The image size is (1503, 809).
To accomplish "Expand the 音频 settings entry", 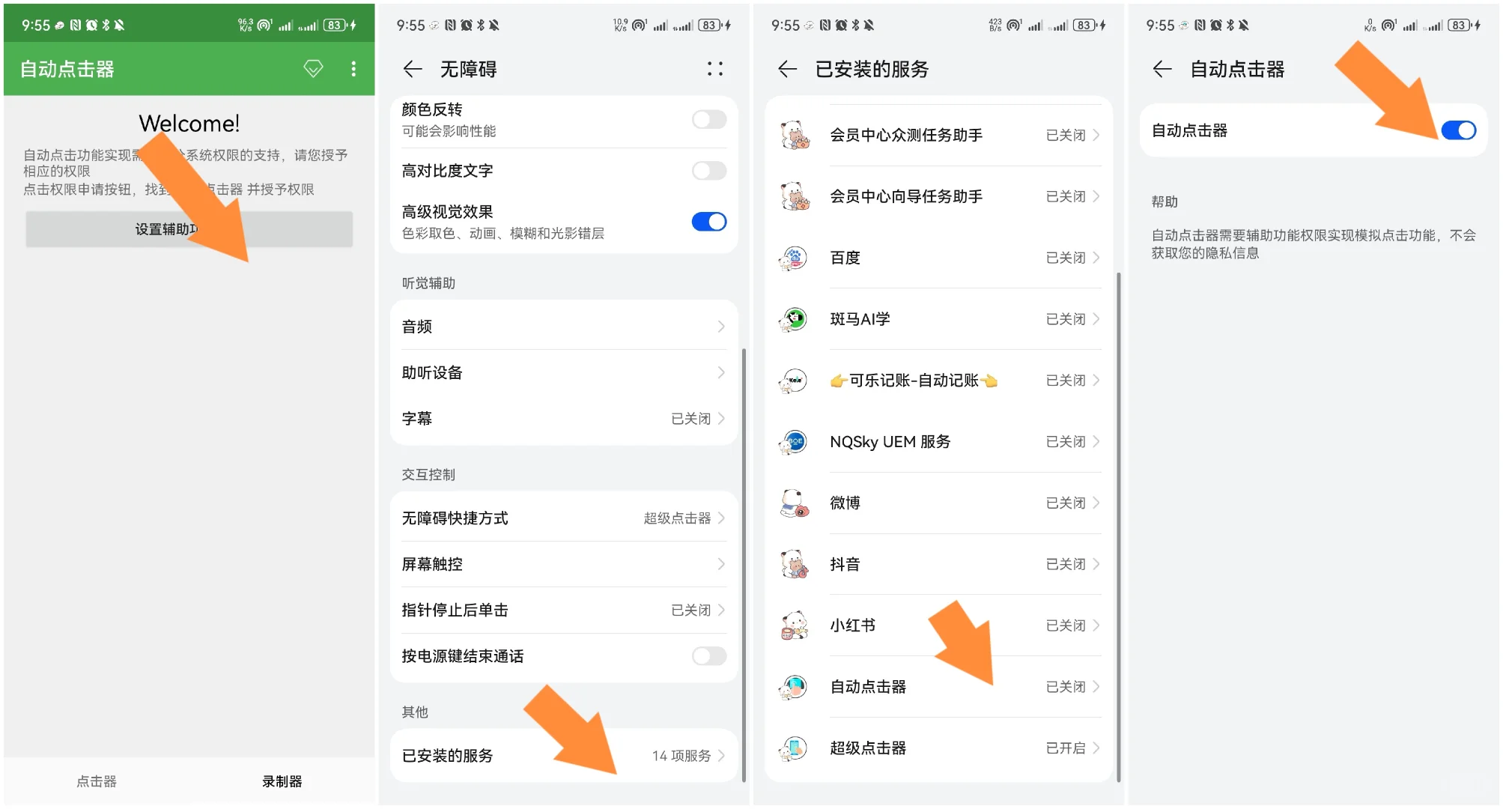I will pos(562,326).
